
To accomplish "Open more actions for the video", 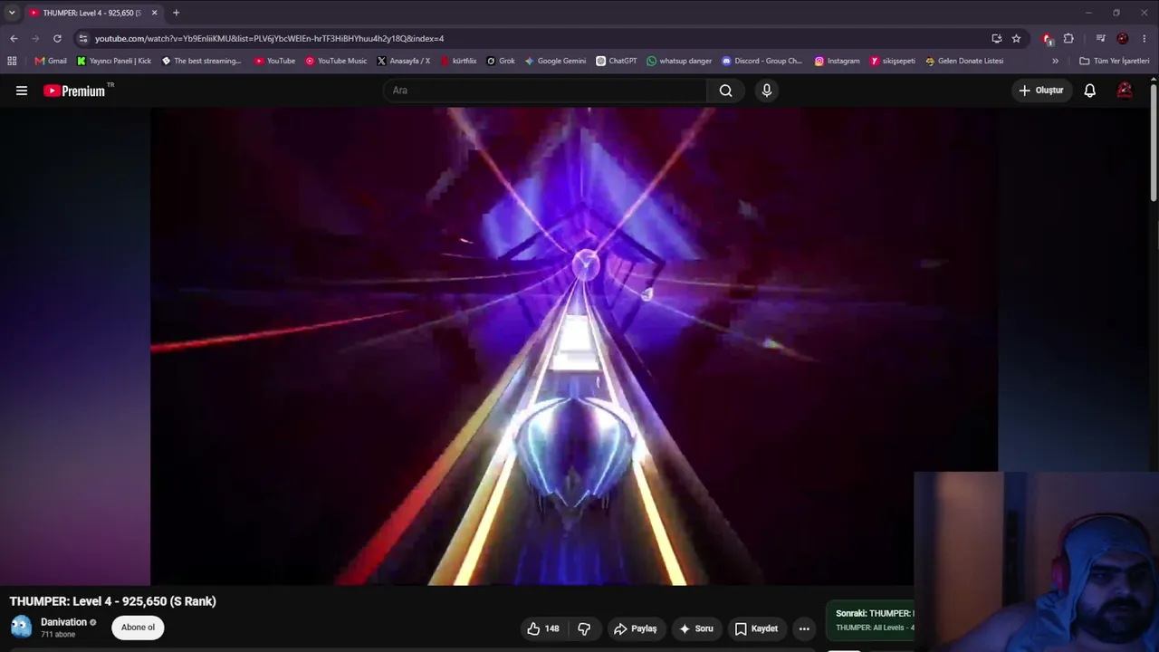I will coord(804,628).
